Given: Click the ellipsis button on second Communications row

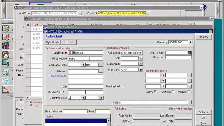Looking at the screenshot, I should click(x=190, y=81).
